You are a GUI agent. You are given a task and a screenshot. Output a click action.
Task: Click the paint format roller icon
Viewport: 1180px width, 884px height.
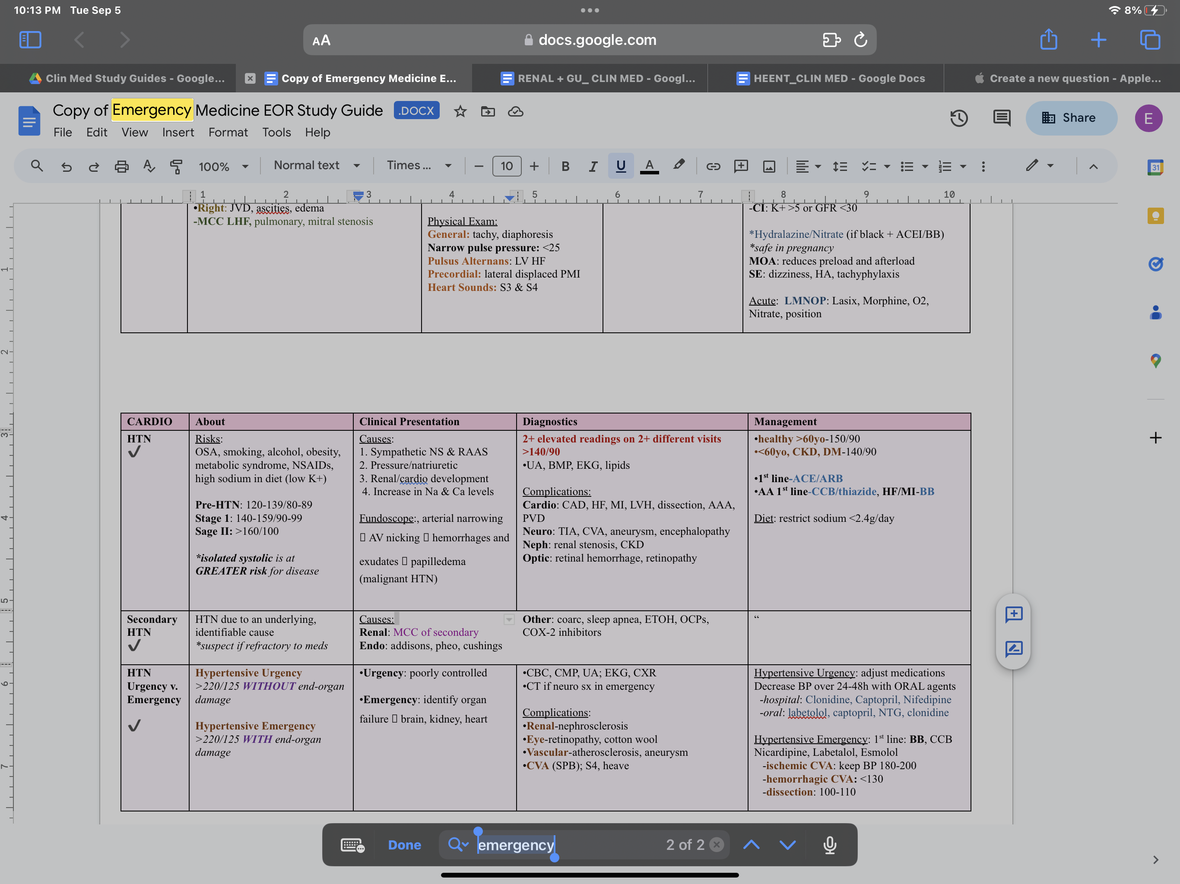click(x=176, y=166)
